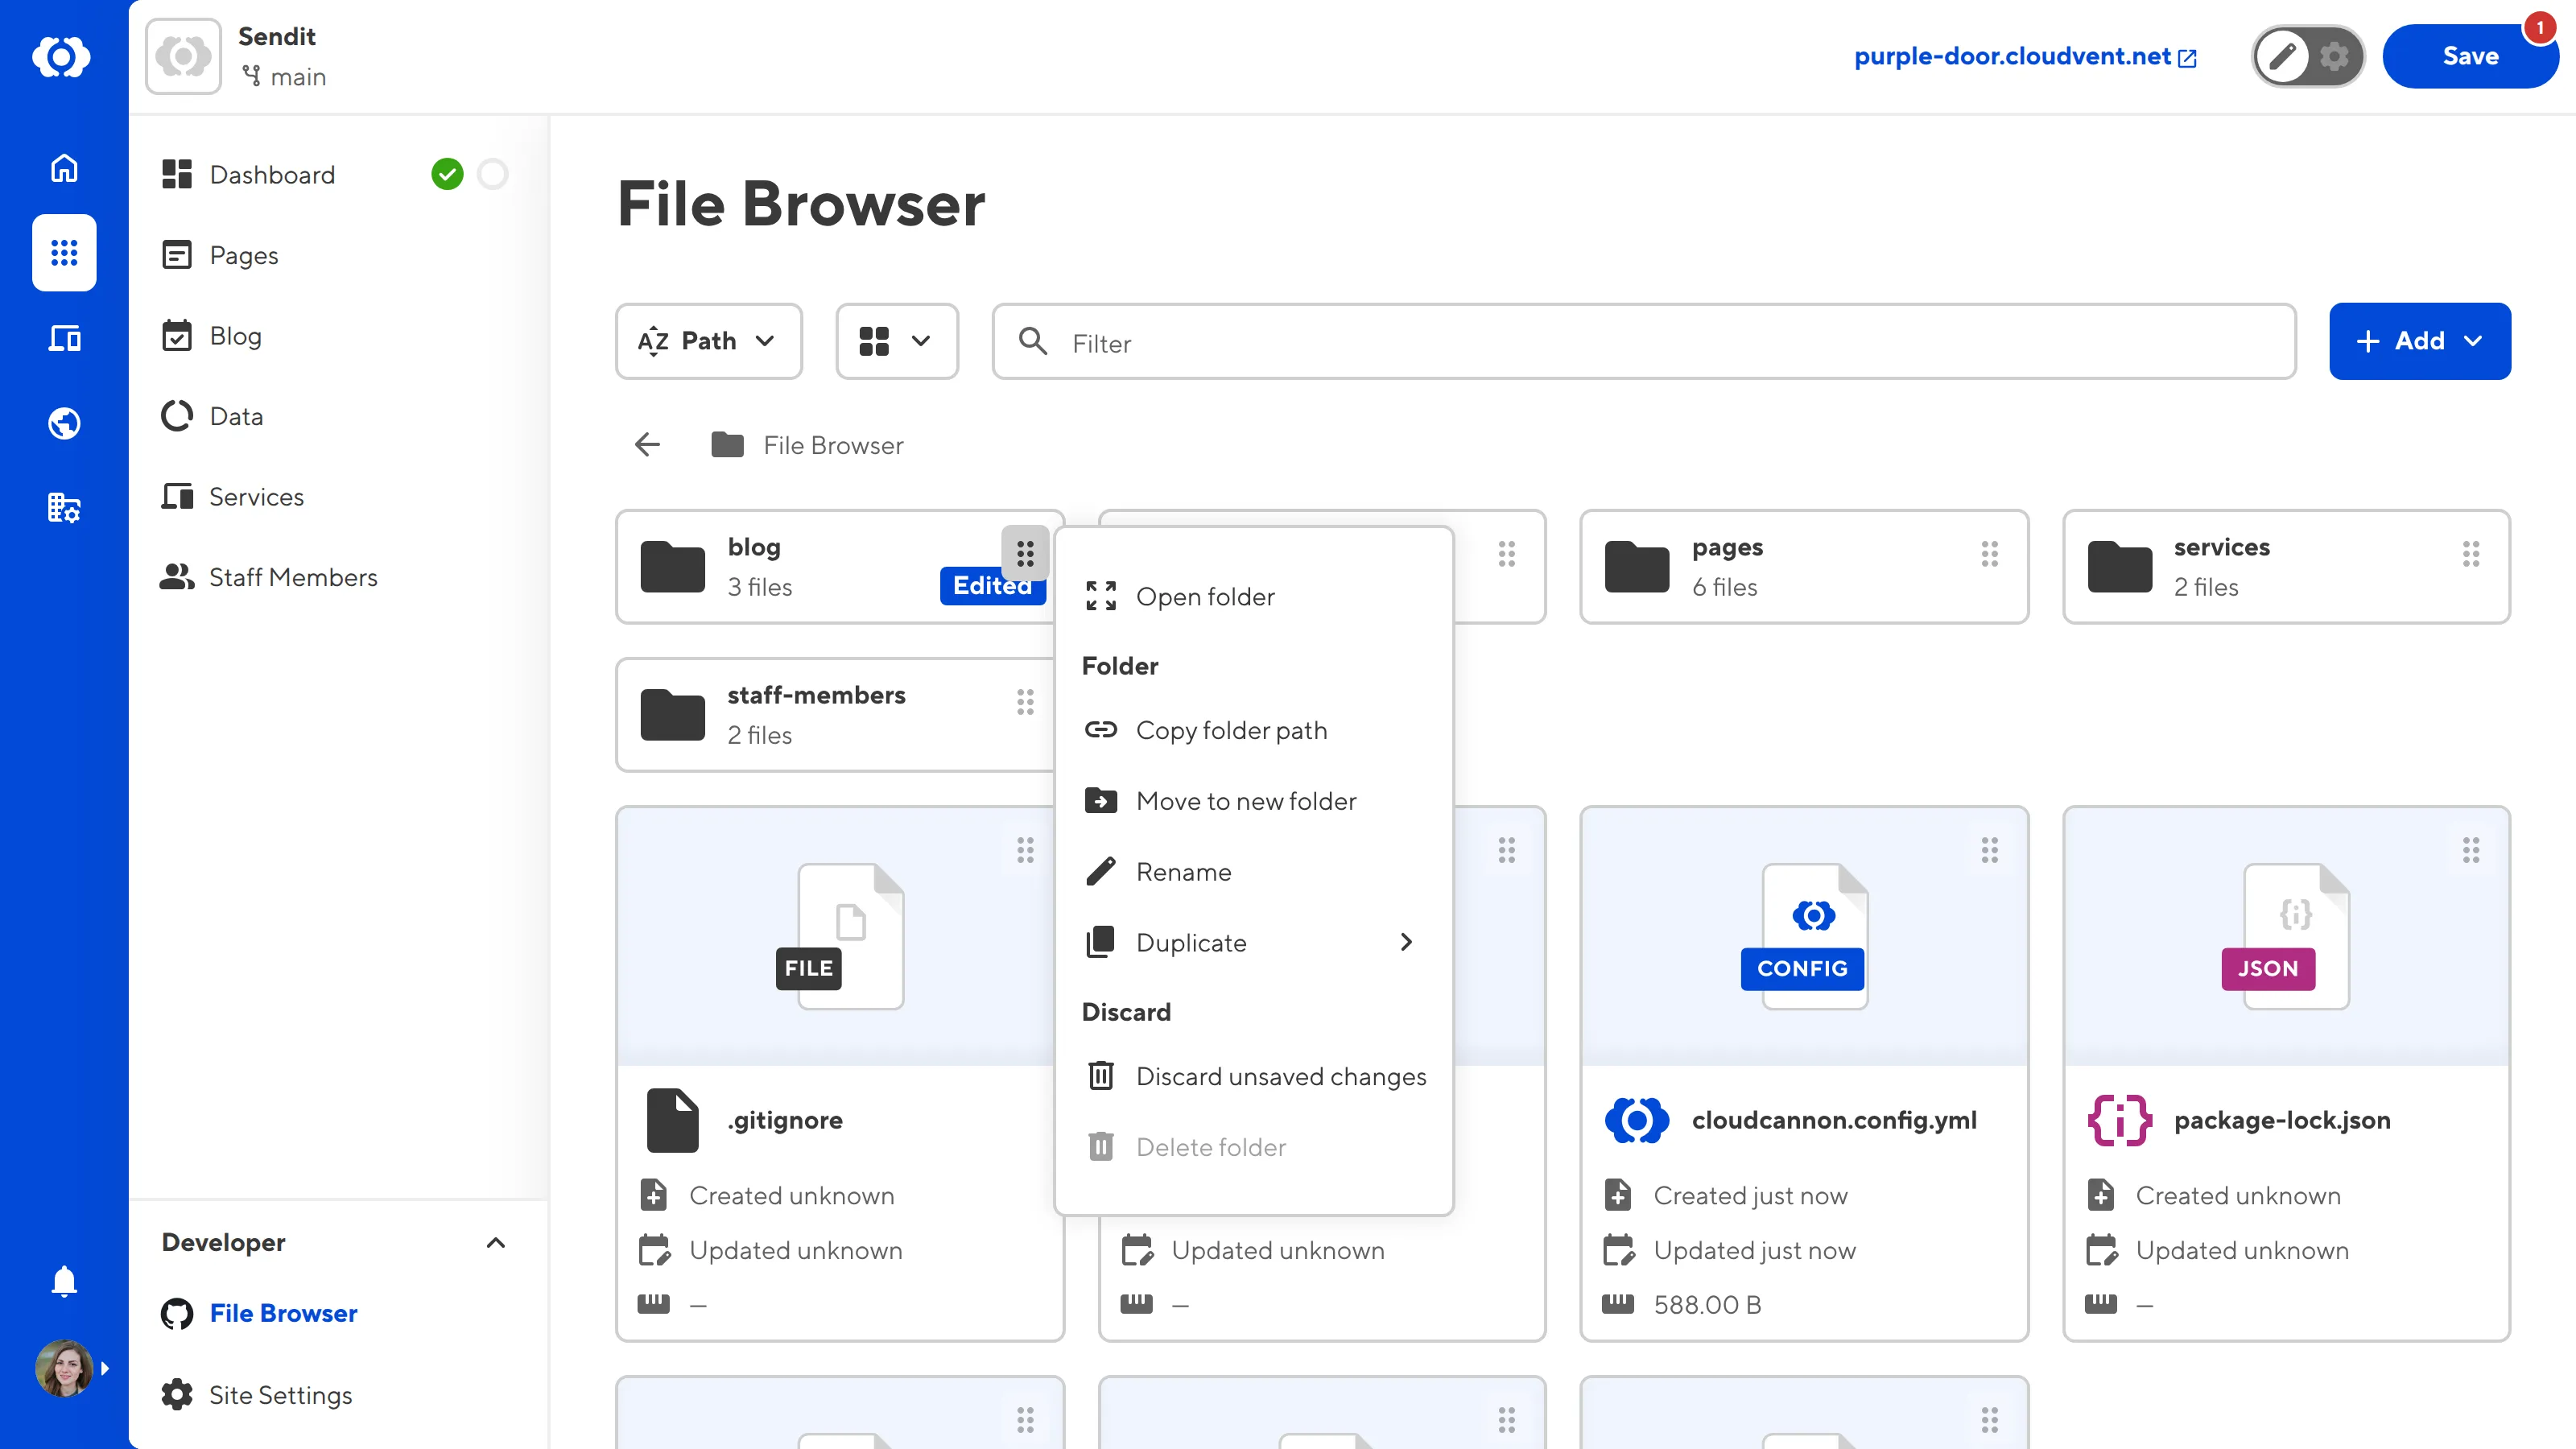Viewport: 2576px width, 1449px height.
Task: Open the Staff Members icon
Action: [176, 576]
